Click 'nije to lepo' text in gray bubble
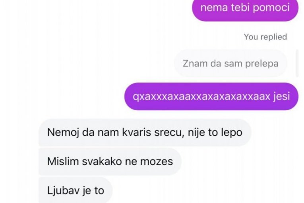Screen dimensions: 304x203 tap(215, 133)
